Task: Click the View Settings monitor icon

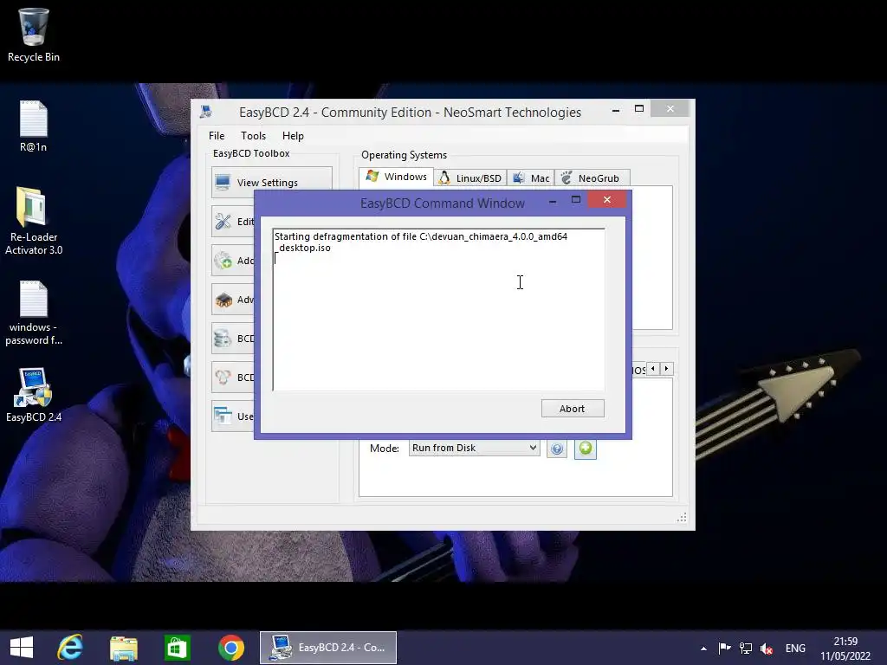Action: coord(223,182)
